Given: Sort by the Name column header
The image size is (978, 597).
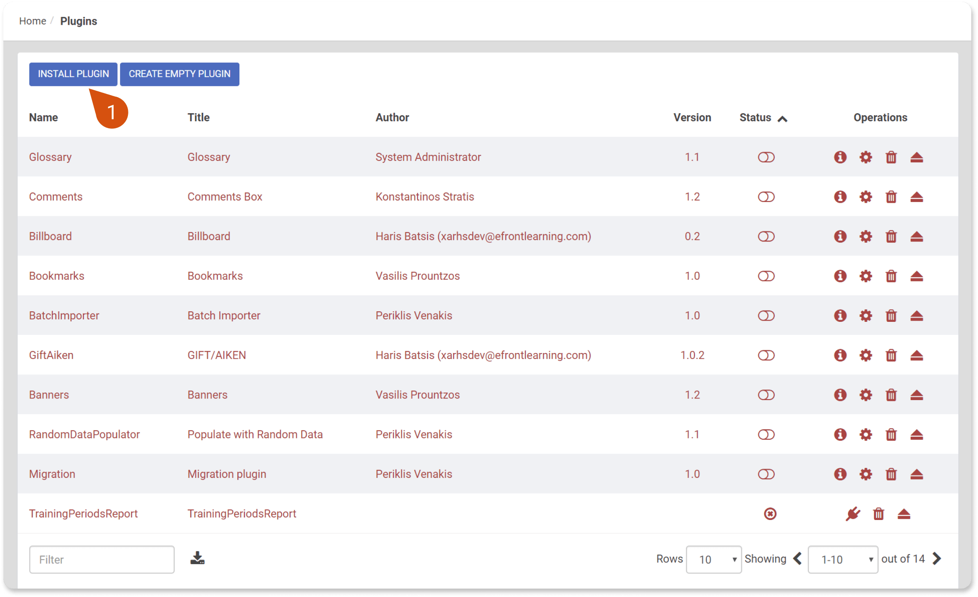Looking at the screenshot, I should 43,118.
